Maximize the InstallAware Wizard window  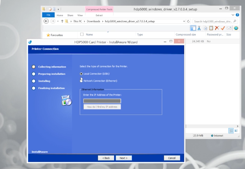click(x=171, y=41)
